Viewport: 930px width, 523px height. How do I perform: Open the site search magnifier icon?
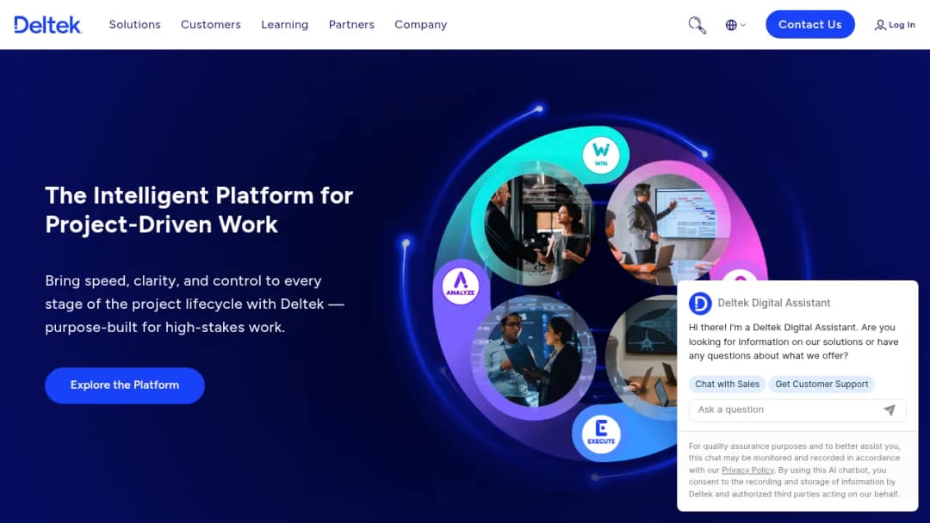[697, 25]
